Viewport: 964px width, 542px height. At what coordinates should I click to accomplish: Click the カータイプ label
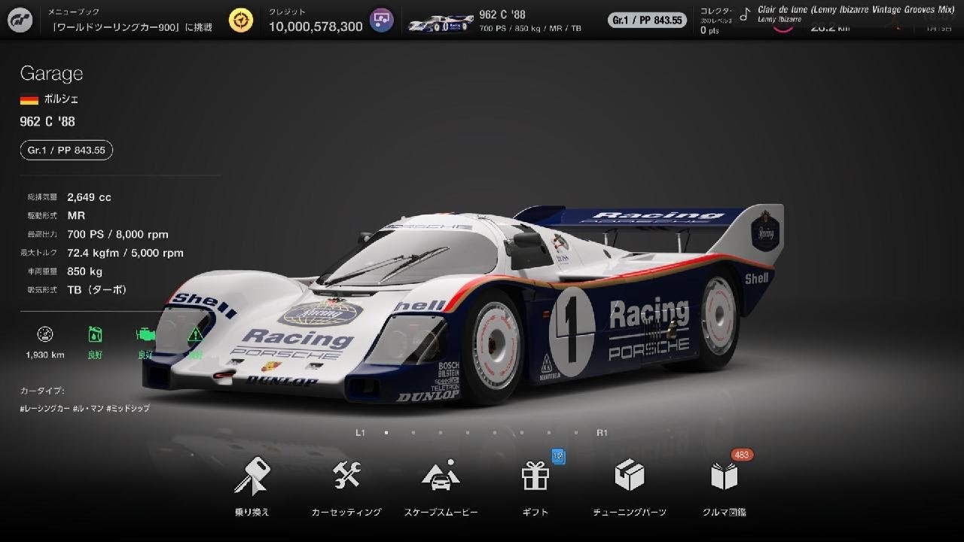point(42,391)
